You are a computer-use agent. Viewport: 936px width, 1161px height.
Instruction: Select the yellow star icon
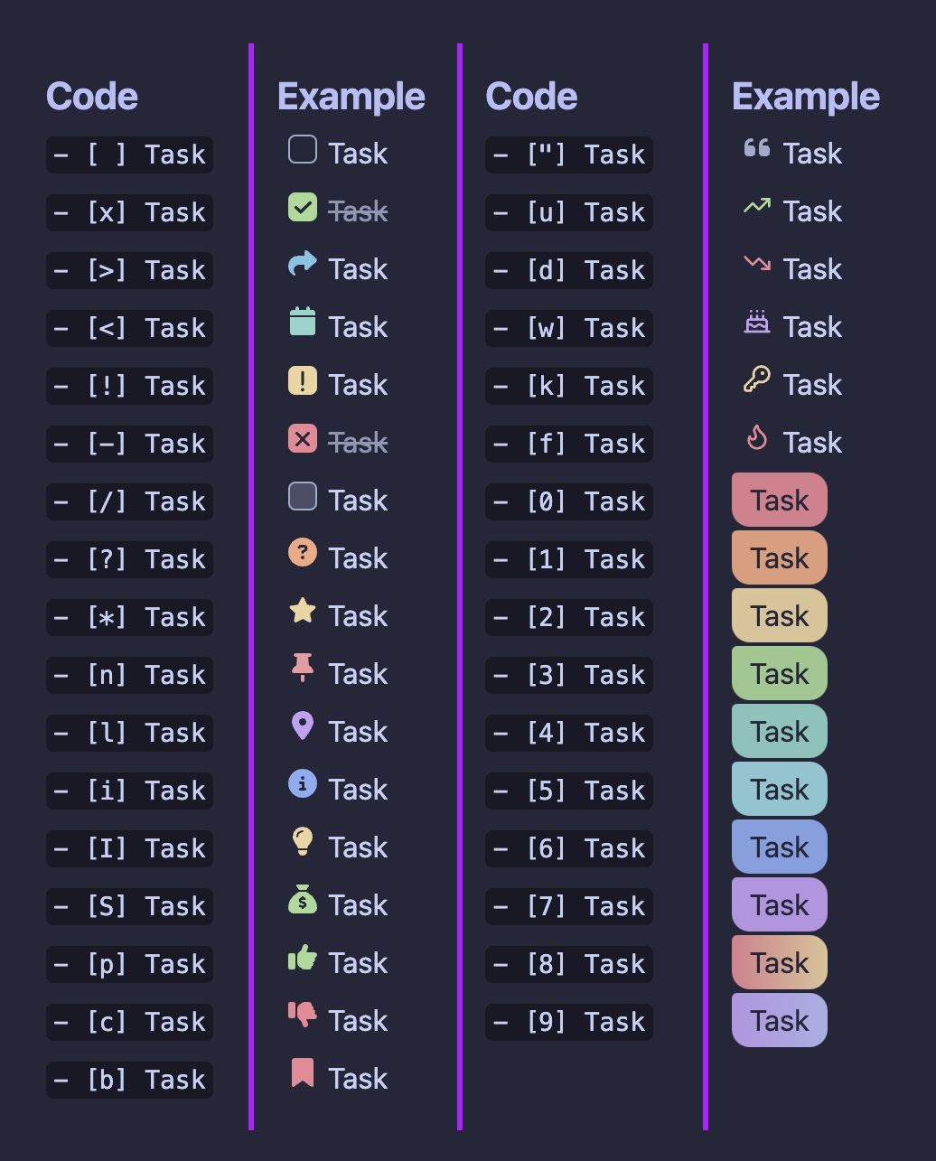pyautogui.click(x=303, y=611)
